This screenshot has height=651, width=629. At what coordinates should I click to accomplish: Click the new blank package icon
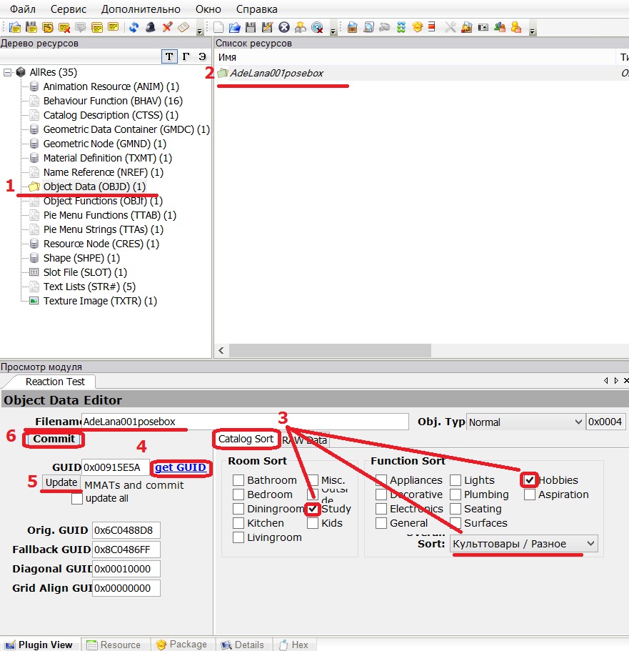pos(218,28)
